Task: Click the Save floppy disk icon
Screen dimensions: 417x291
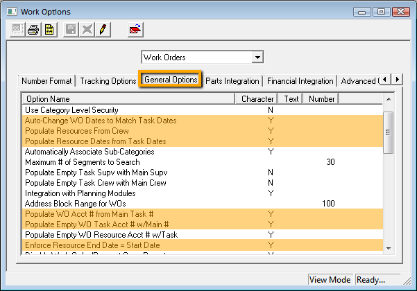Action: (70, 30)
